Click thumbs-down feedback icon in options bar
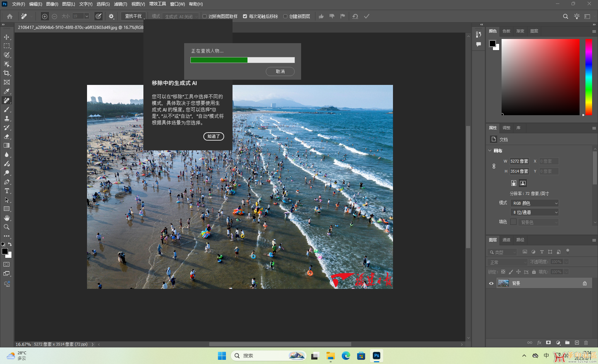Viewport: 598px width, 364px height. tap(332, 16)
